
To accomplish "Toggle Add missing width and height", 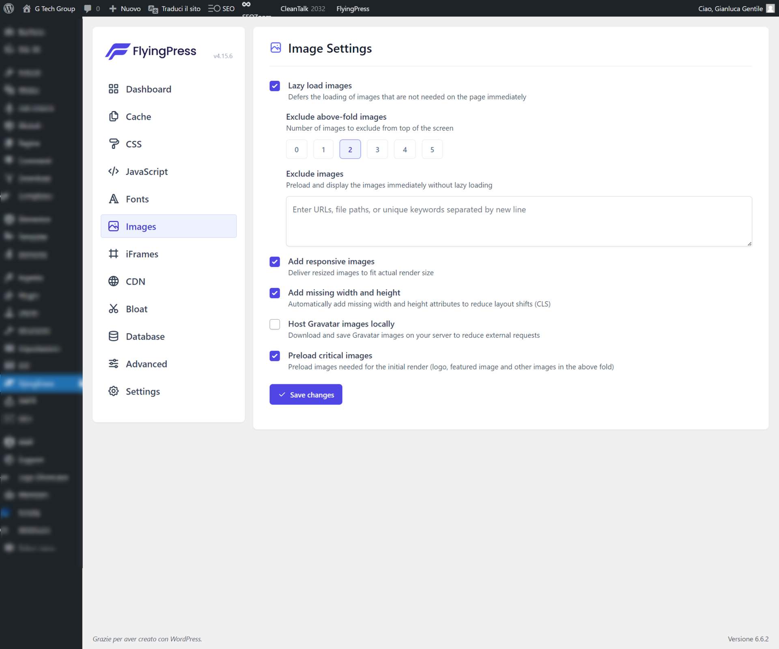I will pos(275,293).
